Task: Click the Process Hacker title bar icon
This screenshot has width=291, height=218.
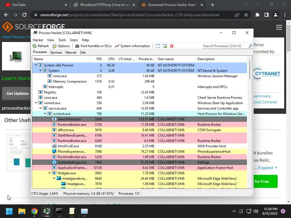Action: click(x=35, y=33)
